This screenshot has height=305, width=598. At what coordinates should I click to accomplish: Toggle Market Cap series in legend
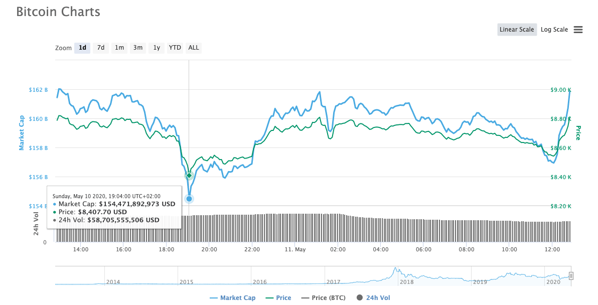[233, 298]
